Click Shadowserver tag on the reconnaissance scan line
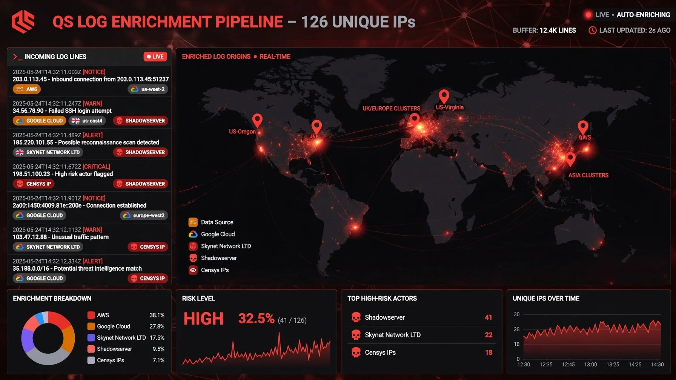Screen dimensions: 676x380 coord(141,152)
